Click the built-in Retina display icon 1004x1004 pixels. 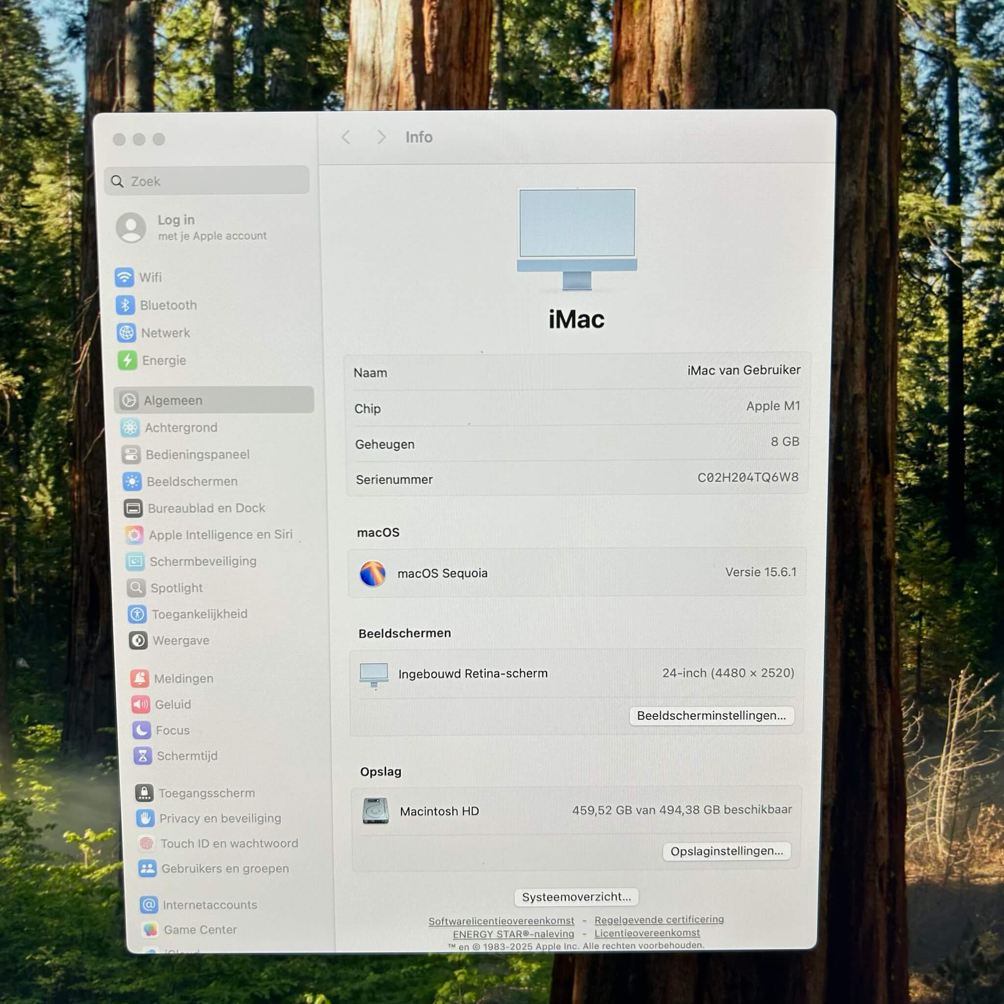[x=374, y=675]
